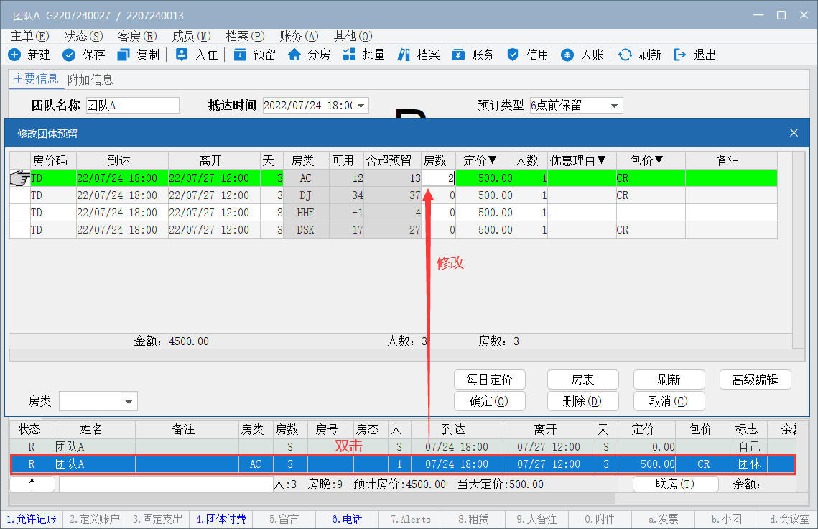Image resolution: width=818 pixels, height=529 pixels.
Task: Click the 刷新 (Refresh) toolbar icon
Action: pos(626,55)
